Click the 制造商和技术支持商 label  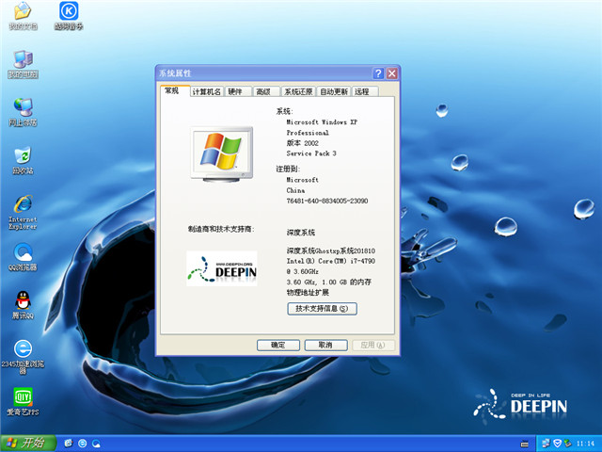[221, 229]
